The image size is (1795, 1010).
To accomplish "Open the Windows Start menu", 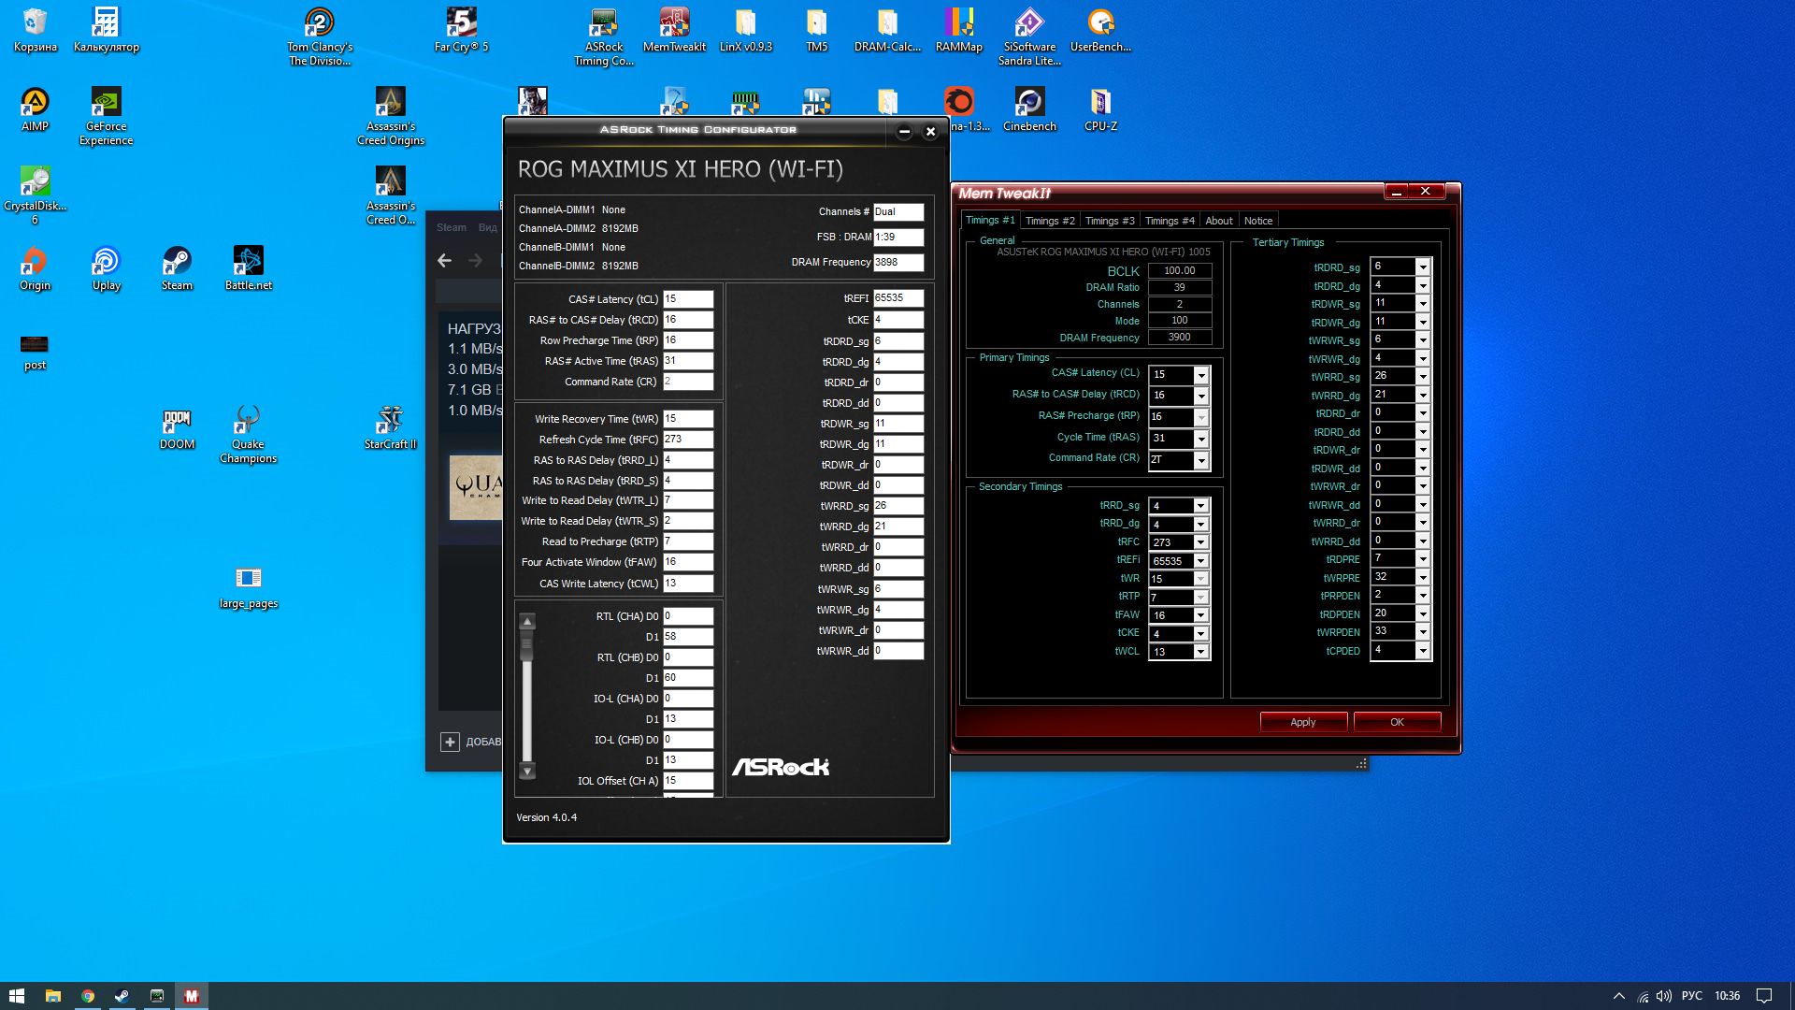I will [x=16, y=996].
